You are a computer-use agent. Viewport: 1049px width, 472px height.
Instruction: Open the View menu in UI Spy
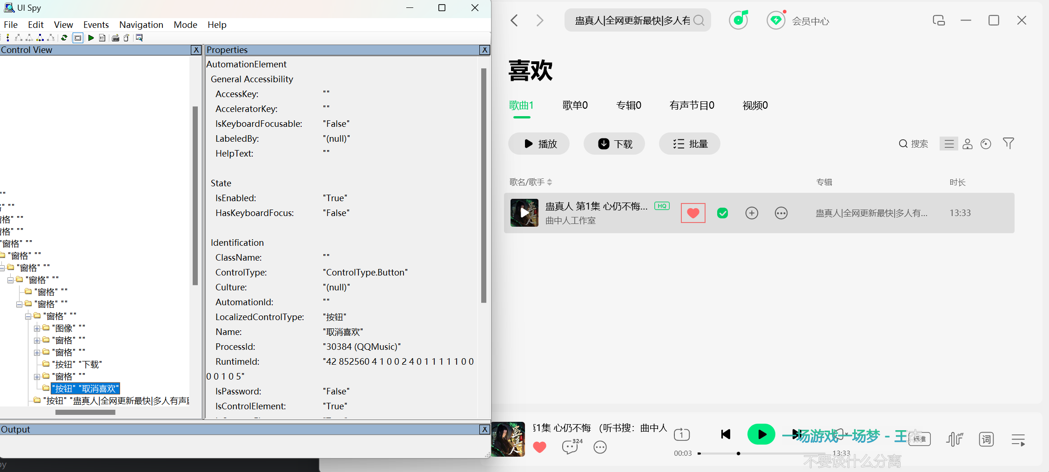pos(63,25)
